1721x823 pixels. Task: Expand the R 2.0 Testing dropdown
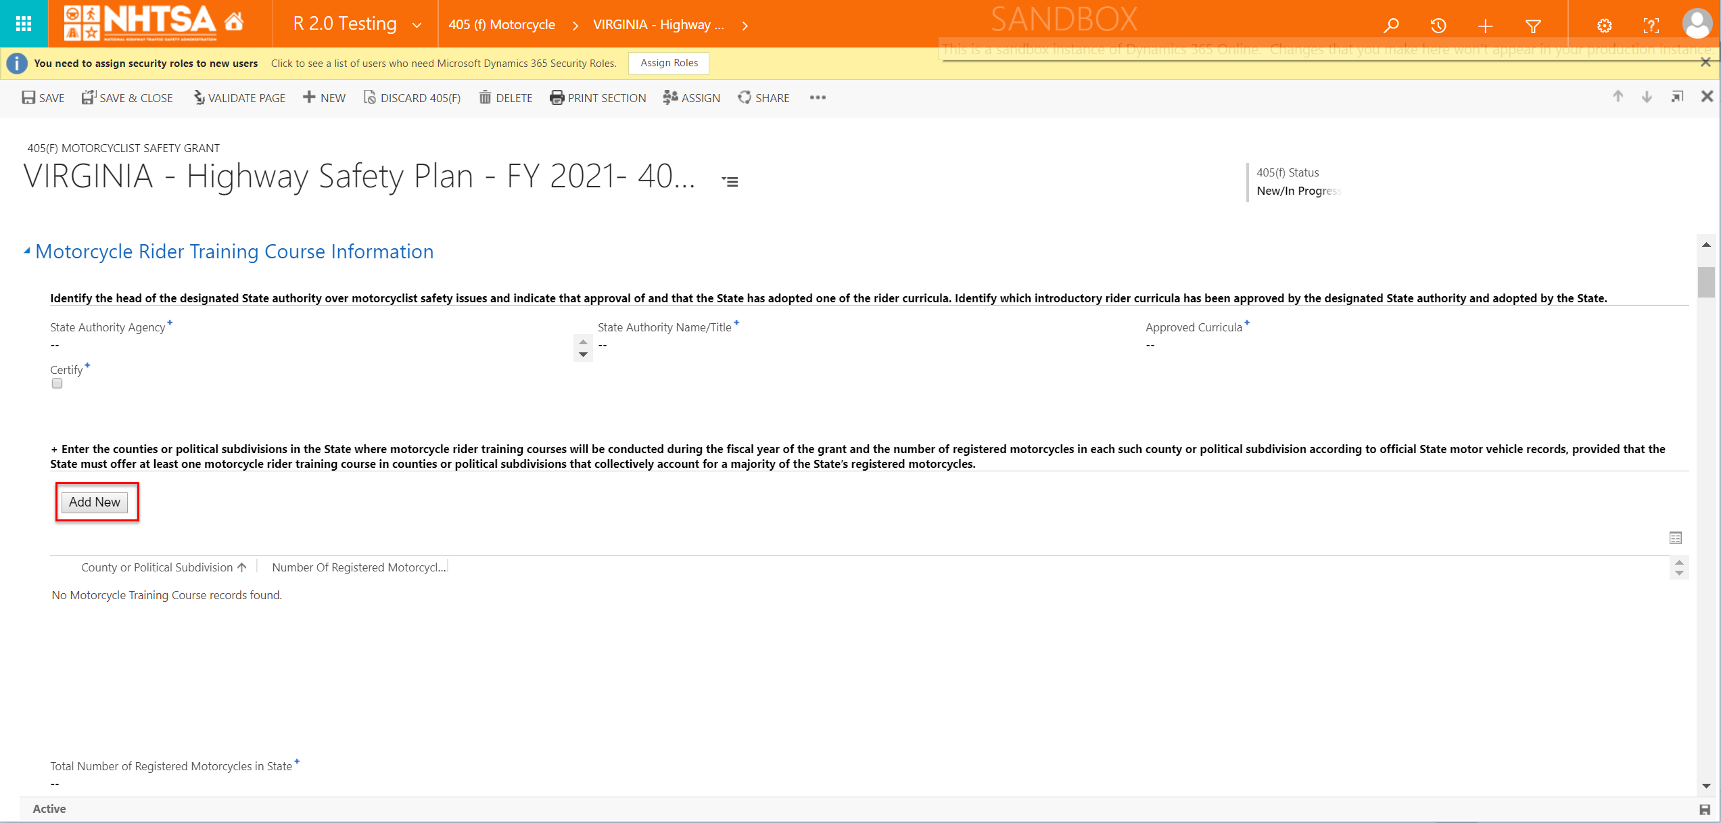(x=417, y=25)
